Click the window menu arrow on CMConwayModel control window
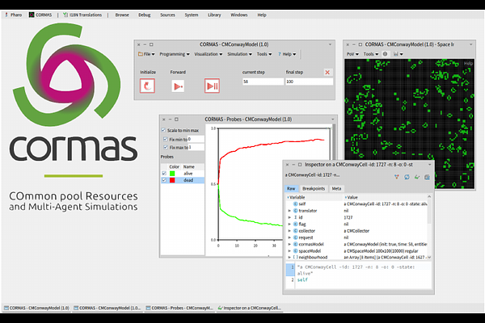The width and height of the screenshot is (485, 323). coord(330,44)
